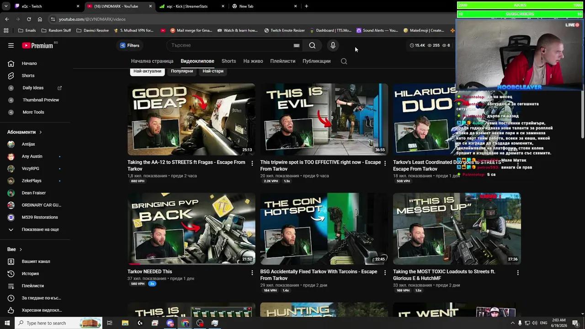Image resolution: width=585 pixels, height=329 pixels.
Task: Click Windows taskbar search box
Action: click(58, 323)
